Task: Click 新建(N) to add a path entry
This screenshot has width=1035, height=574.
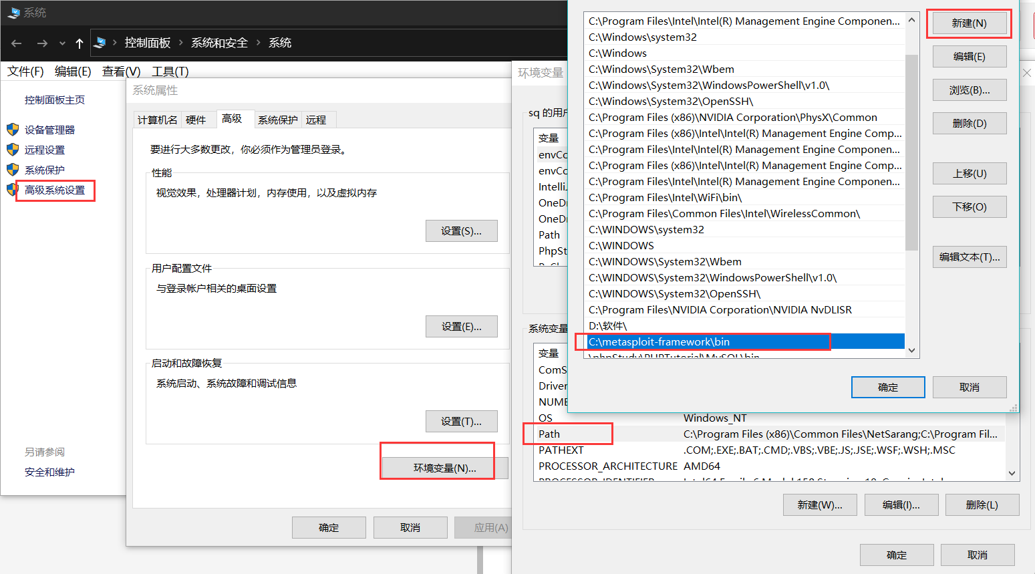Action: pos(969,23)
